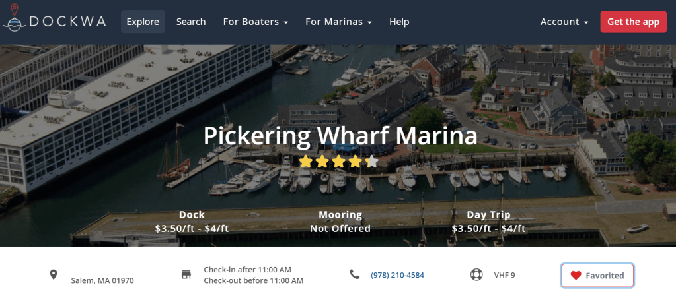
Task: Click the star rating under marina name
Action: click(x=338, y=162)
